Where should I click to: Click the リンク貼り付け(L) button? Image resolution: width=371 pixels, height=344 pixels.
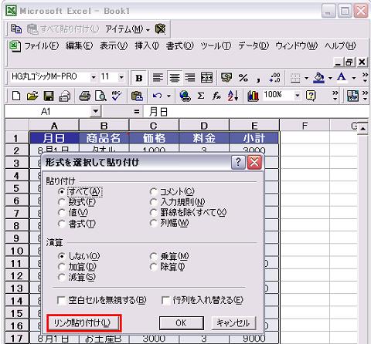(x=83, y=323)
